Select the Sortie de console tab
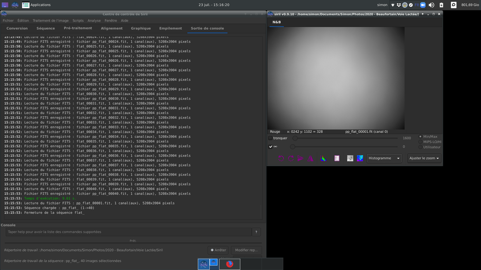 [207, 28]
